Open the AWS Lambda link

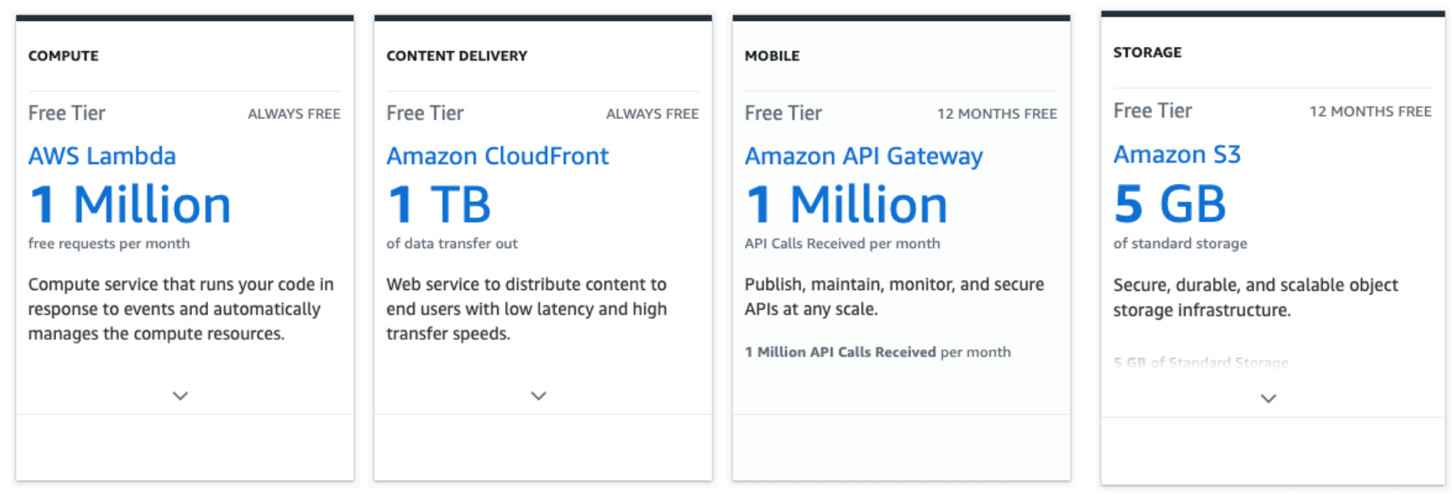pos(102,156)
